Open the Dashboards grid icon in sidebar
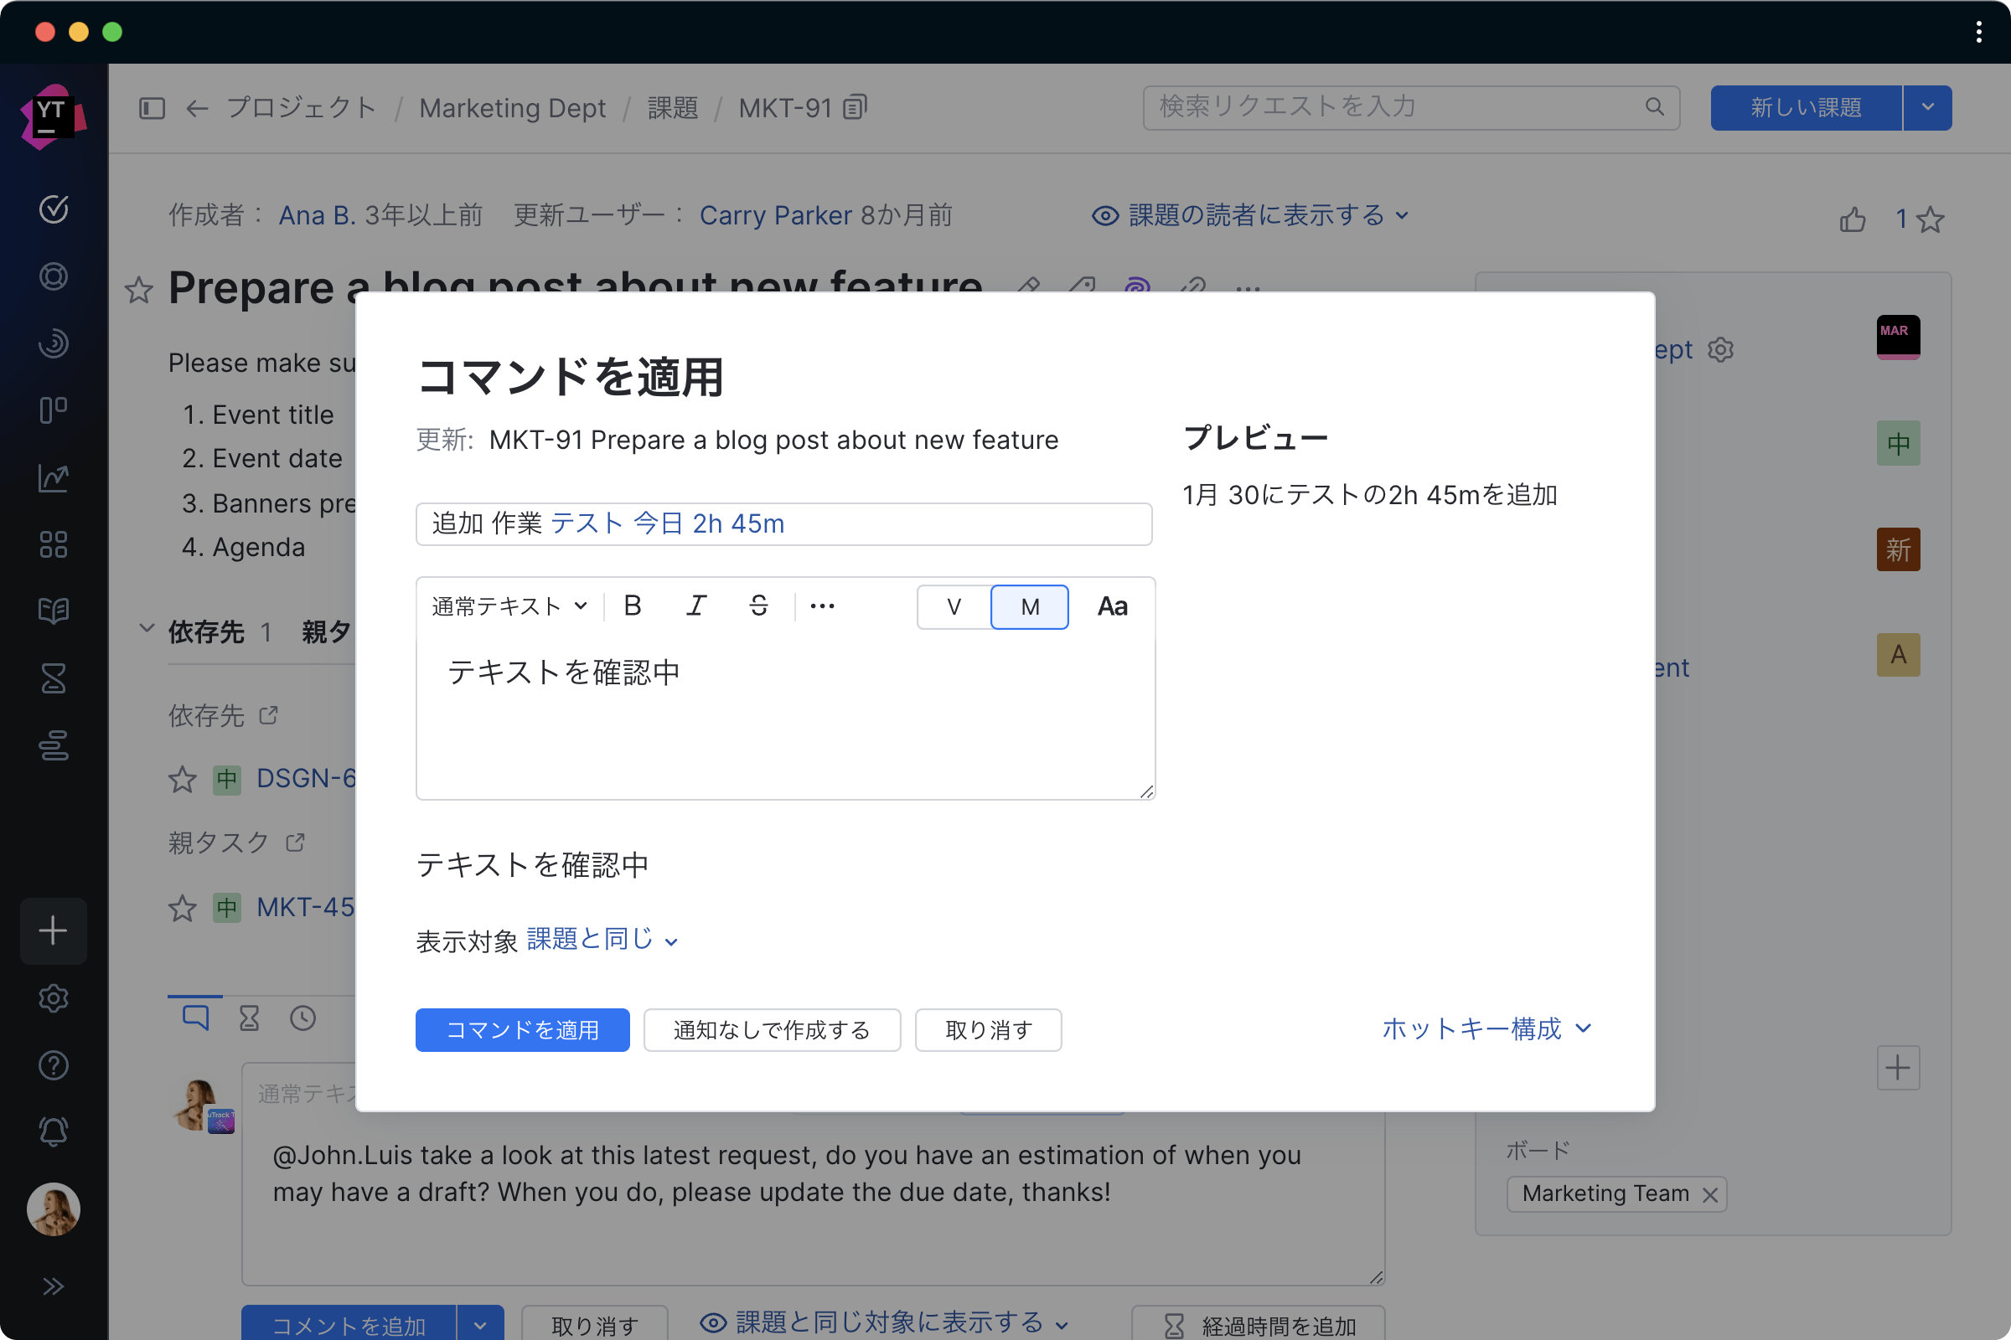2011x1340 pixels. tap(53, 544)
